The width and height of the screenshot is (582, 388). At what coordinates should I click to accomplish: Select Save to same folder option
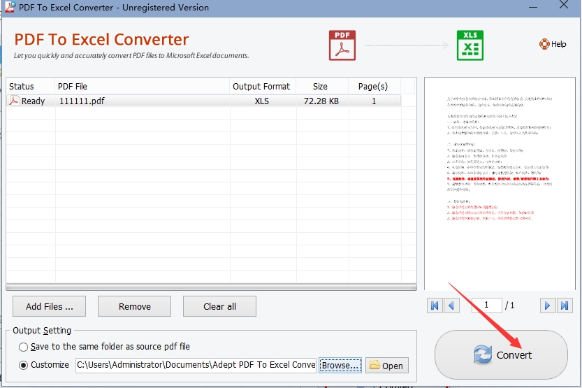point(23,347)
